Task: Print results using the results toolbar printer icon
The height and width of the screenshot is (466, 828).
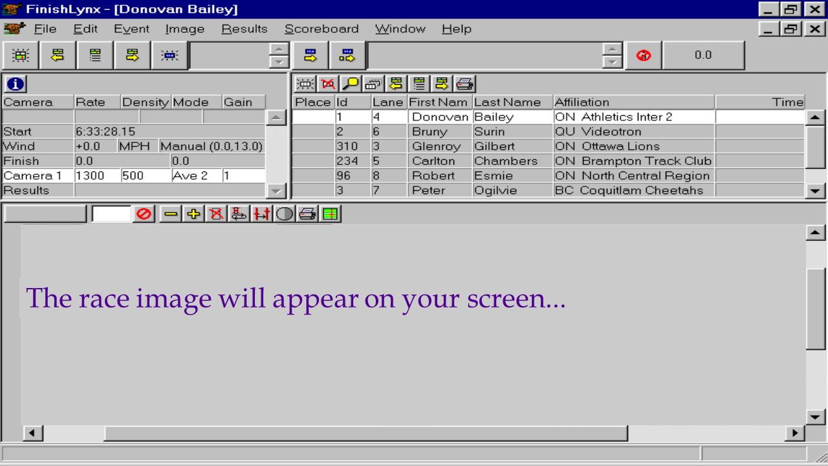Action: coord(464,83)
